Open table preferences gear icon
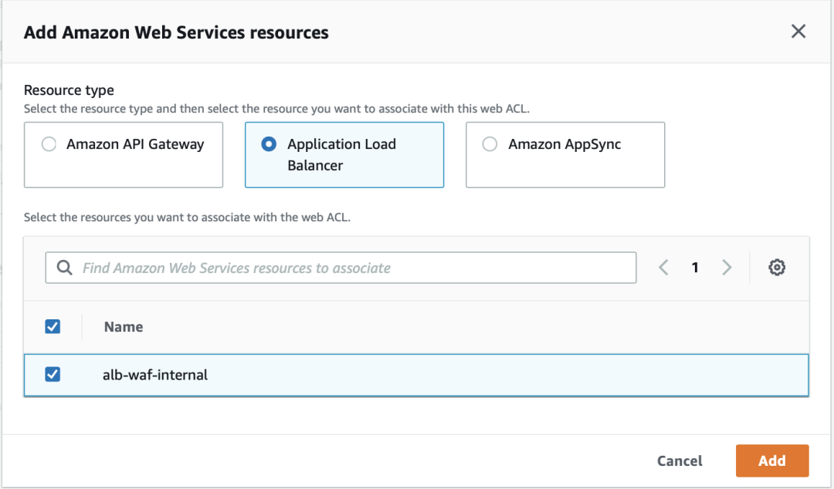The width and height of the screenshot is (834, 489). coord(777,268)
